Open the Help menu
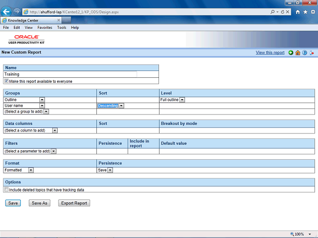 (75, 28)
